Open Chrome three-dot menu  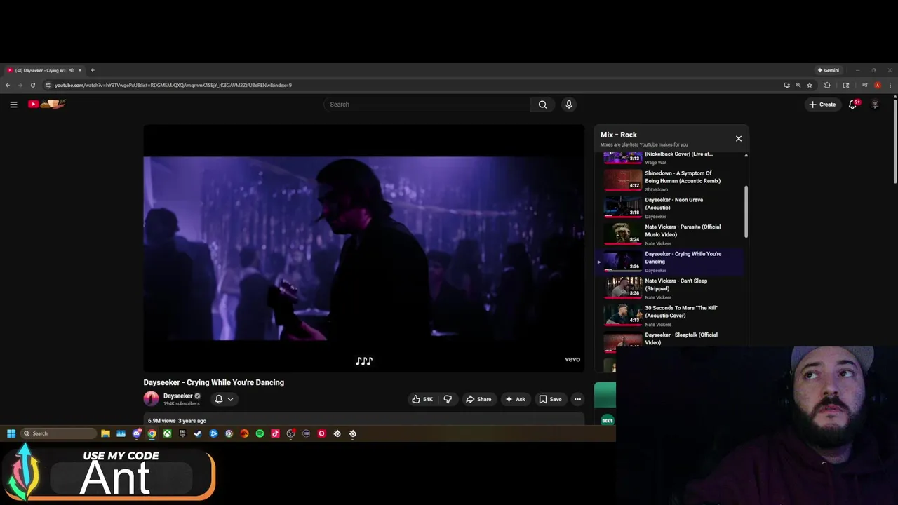click(890, 85)
